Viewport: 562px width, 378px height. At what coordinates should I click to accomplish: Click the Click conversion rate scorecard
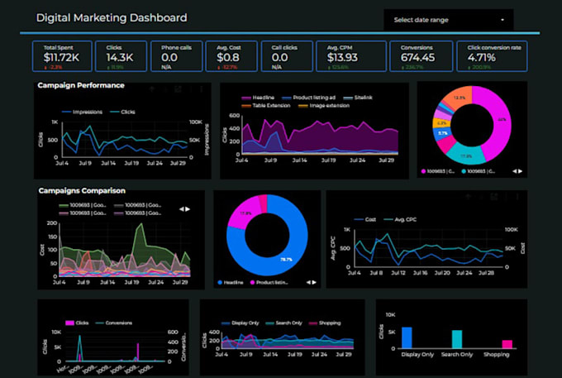[492, 56]
